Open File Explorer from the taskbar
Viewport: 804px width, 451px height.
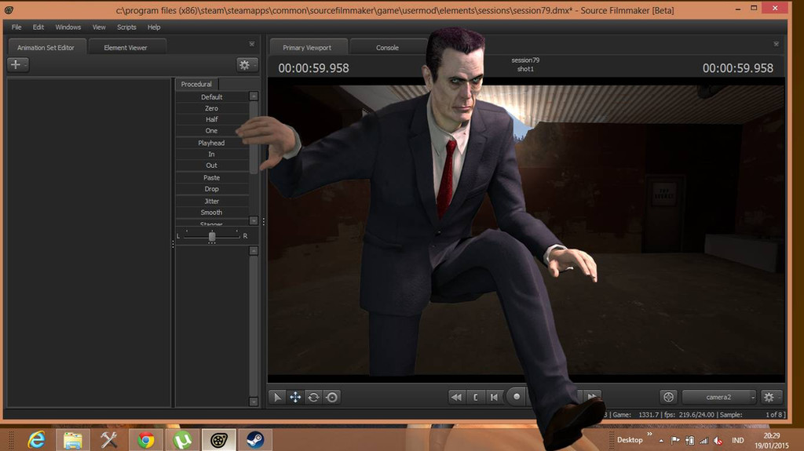[x=73, y=440]
